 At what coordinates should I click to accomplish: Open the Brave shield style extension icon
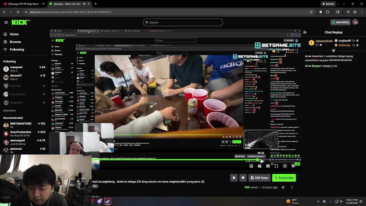tap(321, 12)
